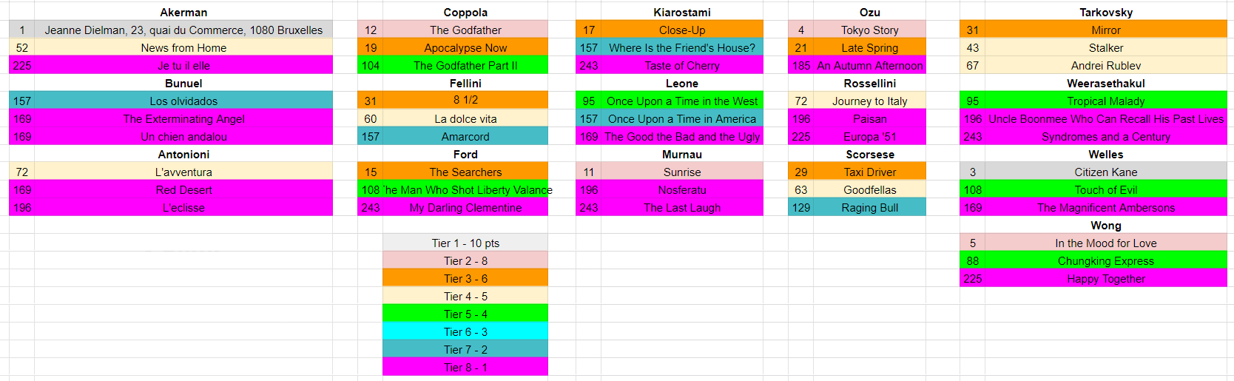Click the Tarkovsky header cell
The image size is (1234, 381).
pyautogui.click(x=1105, y=13)
